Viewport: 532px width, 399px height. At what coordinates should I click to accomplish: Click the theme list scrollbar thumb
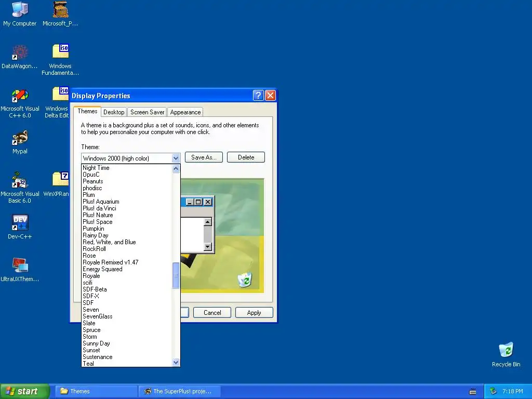click(176, 275)
